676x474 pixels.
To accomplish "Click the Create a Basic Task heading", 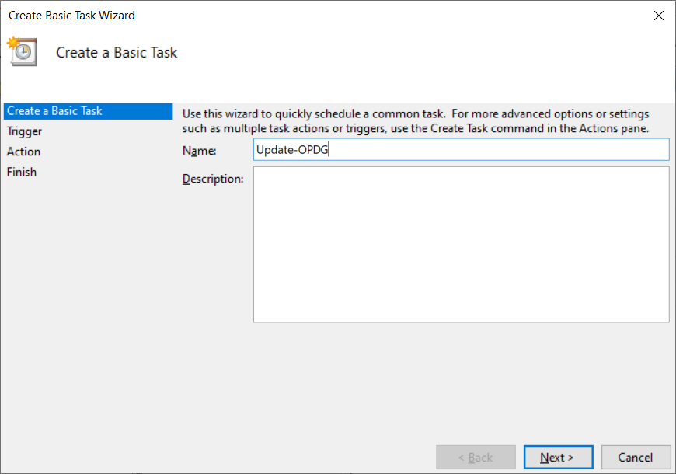I will [x=116, y=52].
